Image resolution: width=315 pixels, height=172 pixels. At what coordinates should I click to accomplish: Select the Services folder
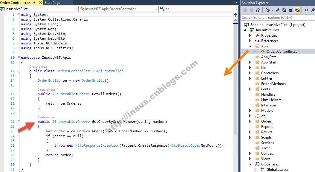point(267,143)
